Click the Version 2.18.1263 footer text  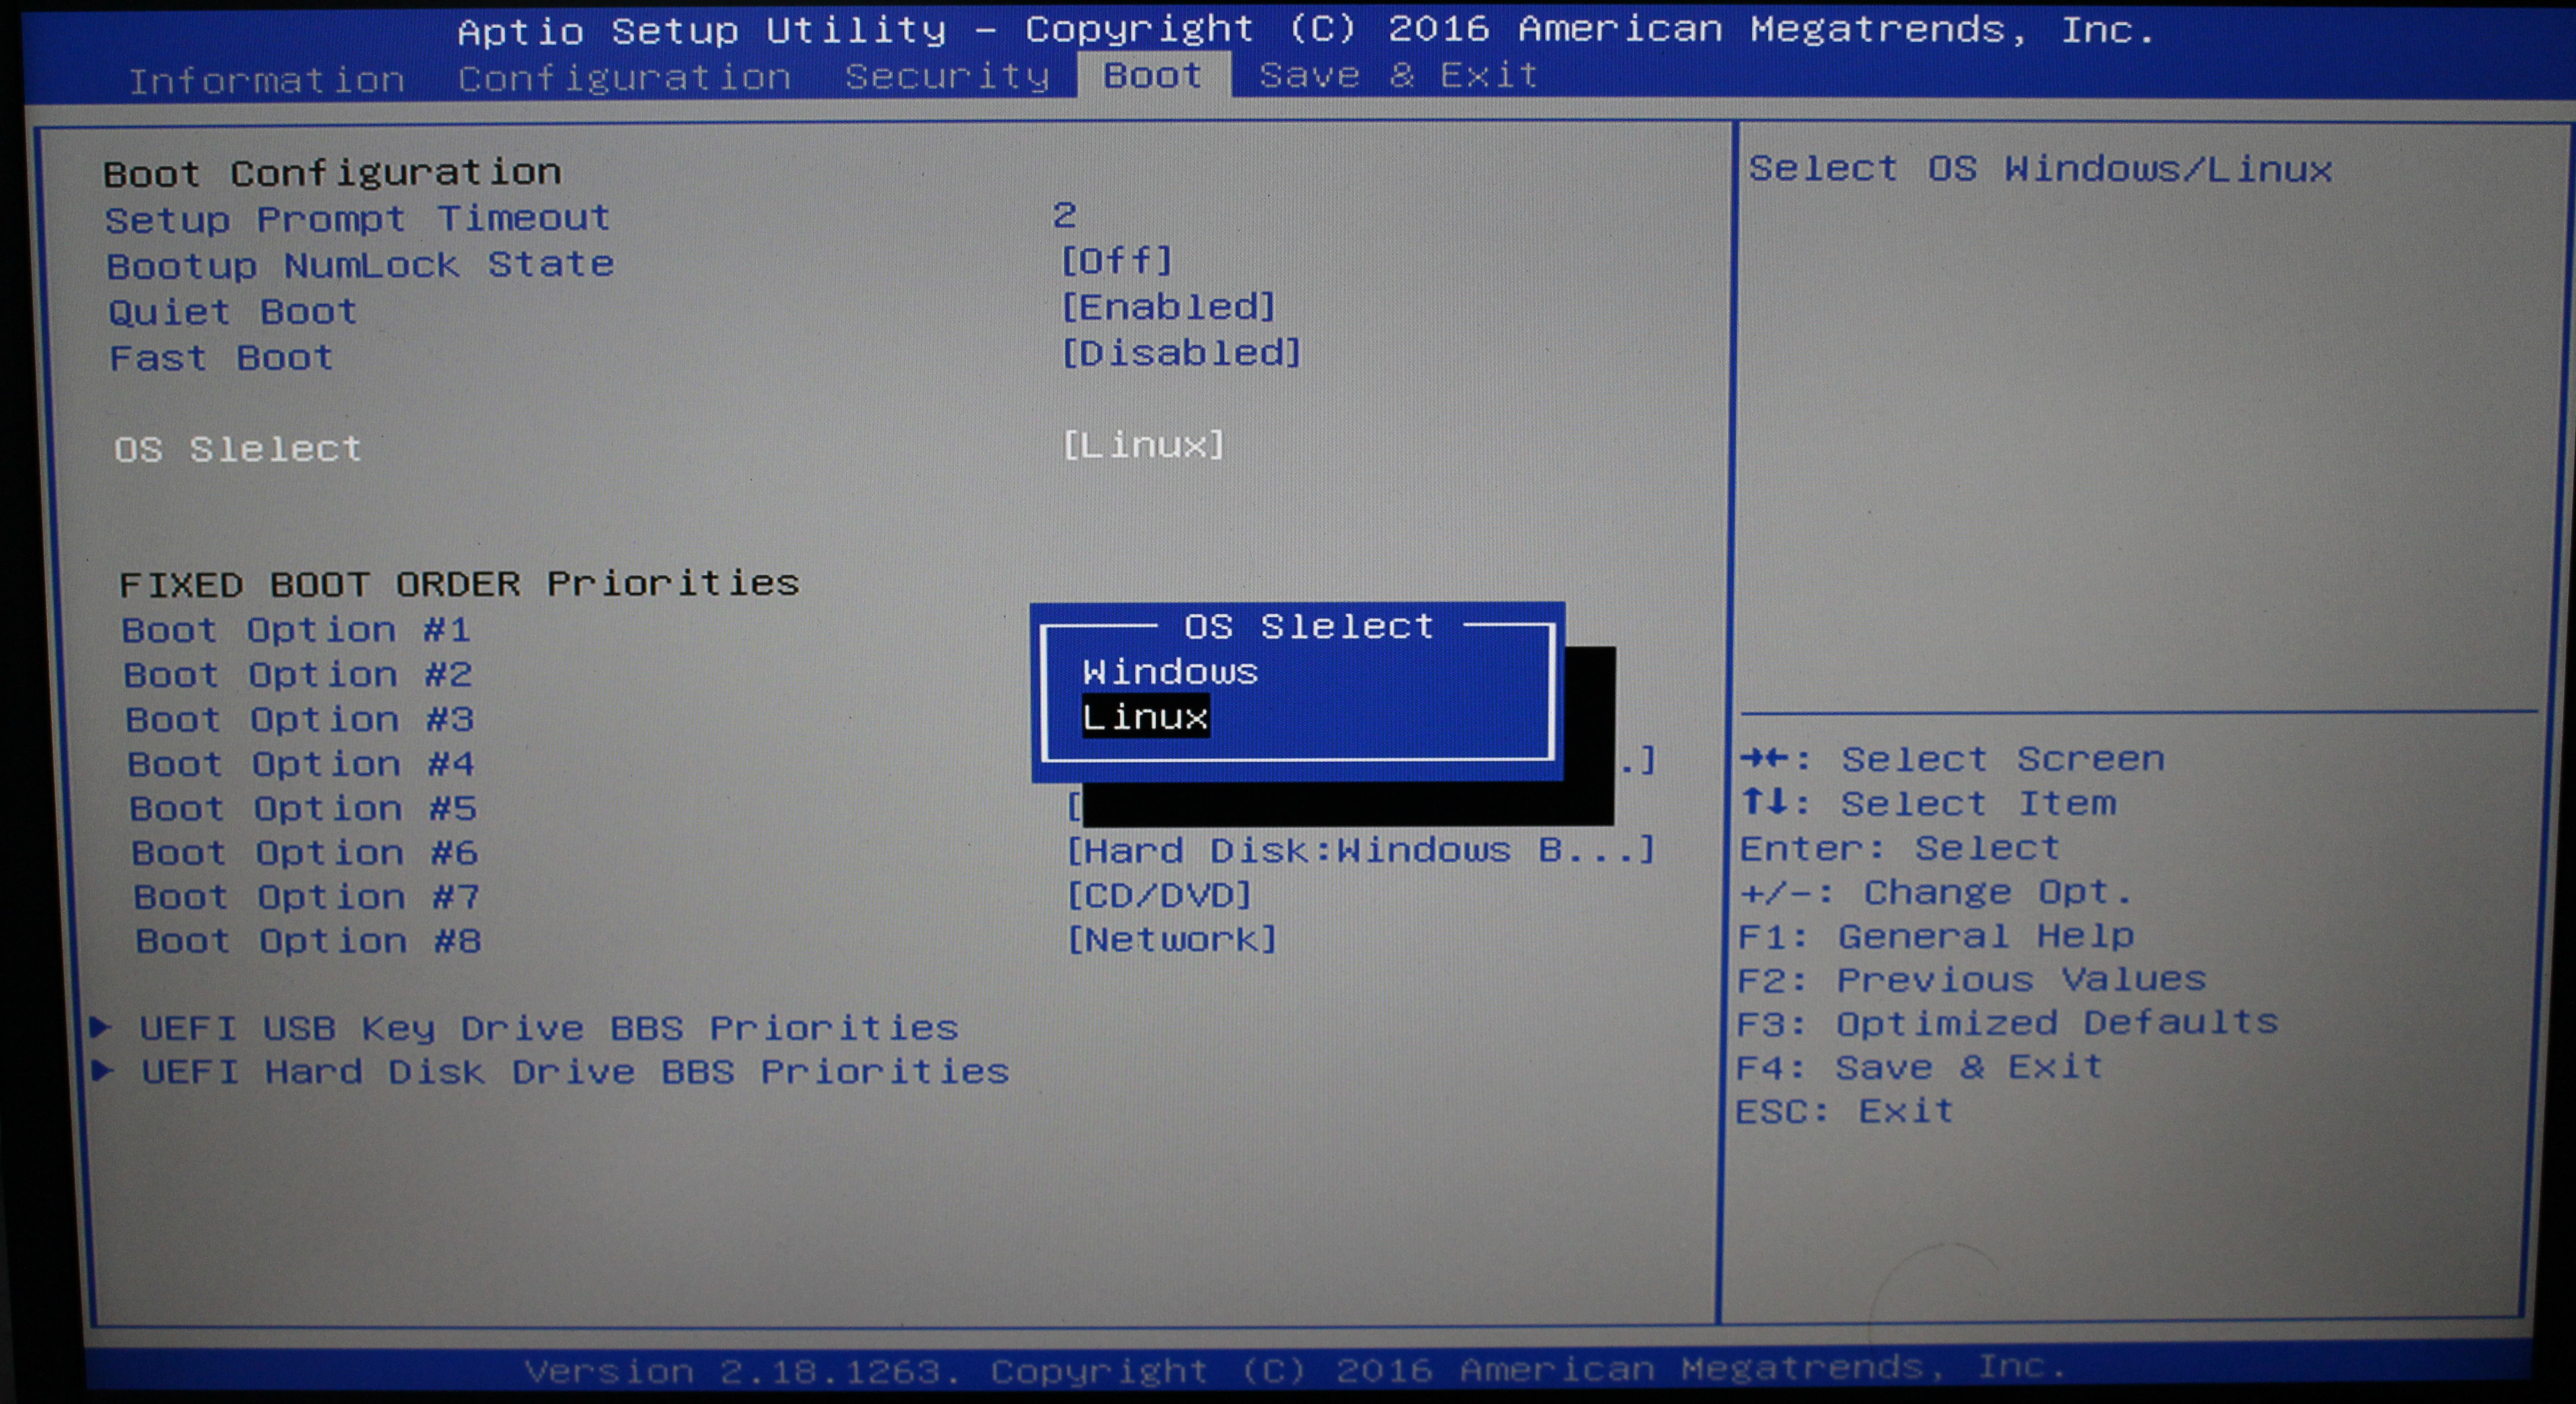click(x=1296, y=1369)
